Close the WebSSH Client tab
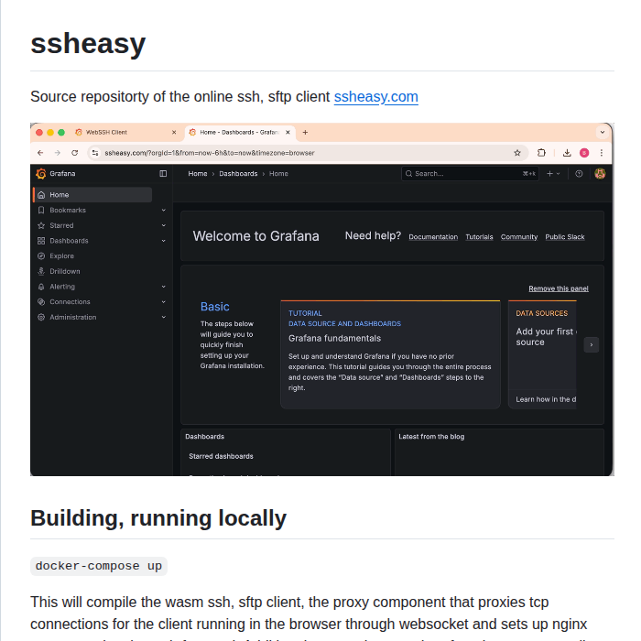 [x=174, y=133]
